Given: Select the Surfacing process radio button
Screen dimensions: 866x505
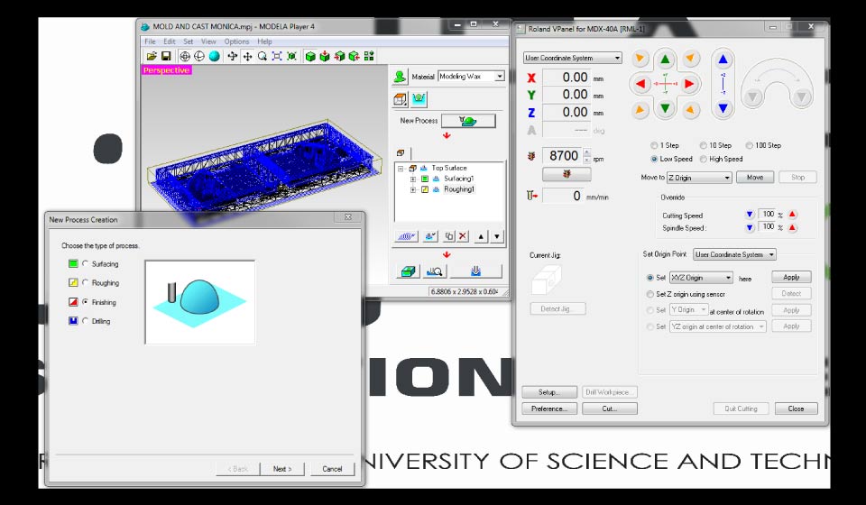Looking at the screenshot, I should click(x=85, y=264).
